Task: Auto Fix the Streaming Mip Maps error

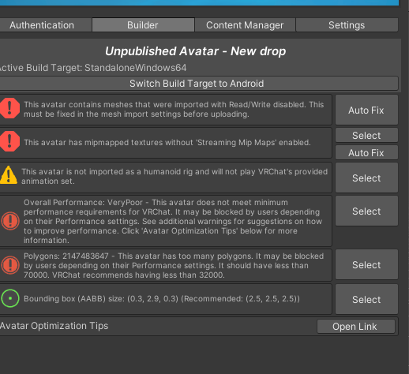Action: (366, 153)
